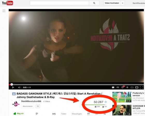Click the channel avatar next to video title
The image size is (145, 116).
[14, 94]
